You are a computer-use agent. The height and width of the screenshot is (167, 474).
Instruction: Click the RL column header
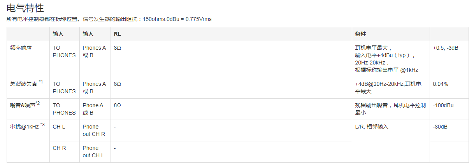117,34
